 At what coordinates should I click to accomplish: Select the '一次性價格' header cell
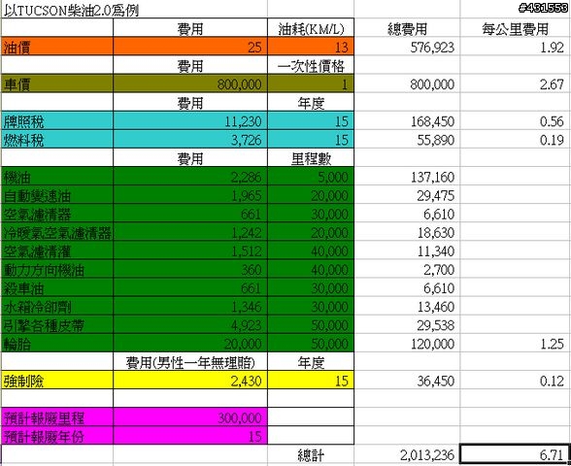[x=311, y=66]
